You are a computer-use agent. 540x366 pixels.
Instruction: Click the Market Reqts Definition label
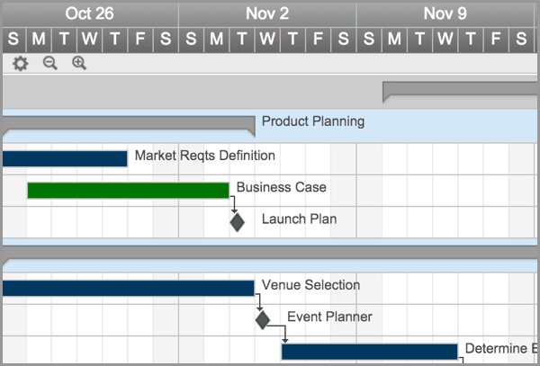pos(204,156)
